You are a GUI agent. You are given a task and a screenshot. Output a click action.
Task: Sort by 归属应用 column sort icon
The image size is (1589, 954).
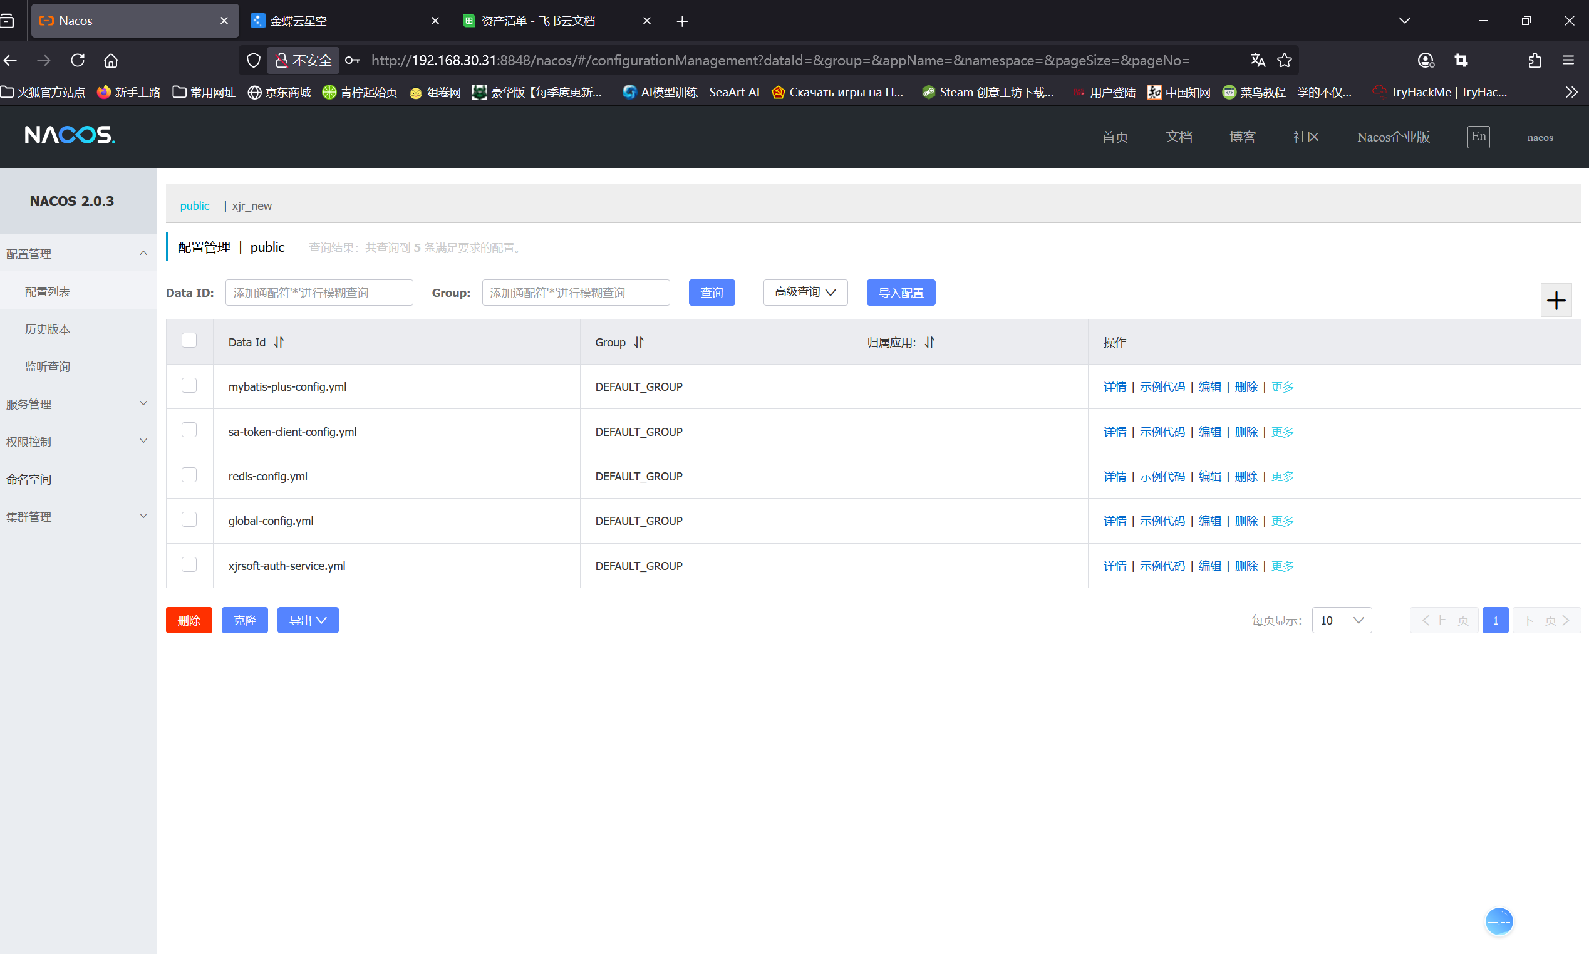929,342
